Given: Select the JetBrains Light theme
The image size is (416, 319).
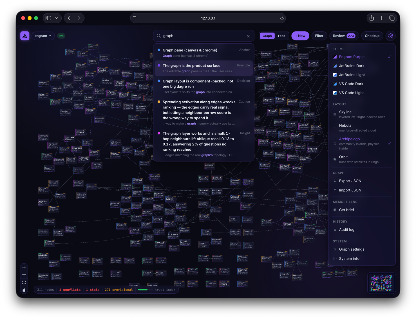Looking at the screenshot, I should pyautogui.click(x=362, y=75).
